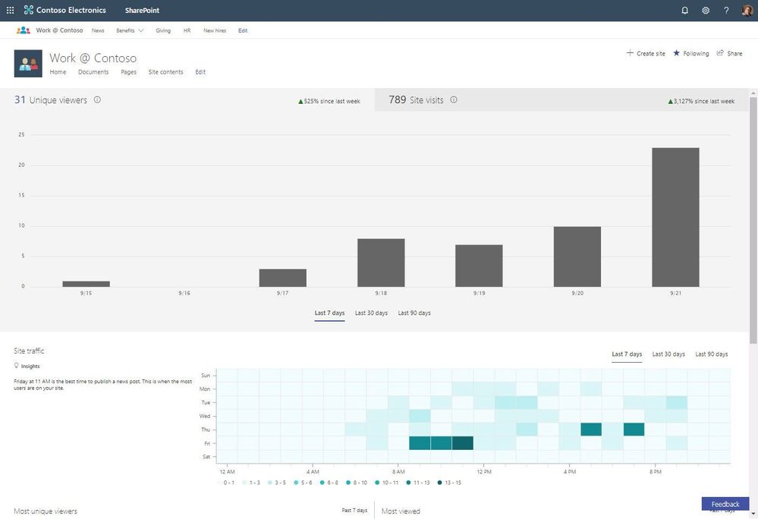The image size is (758, 519).
Task: Open Site contents
Action: 166,72
